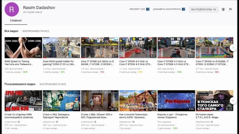Screen dimensions: 239x134
Task: Click the 46 подписчиков text
Action: (32, 12)
